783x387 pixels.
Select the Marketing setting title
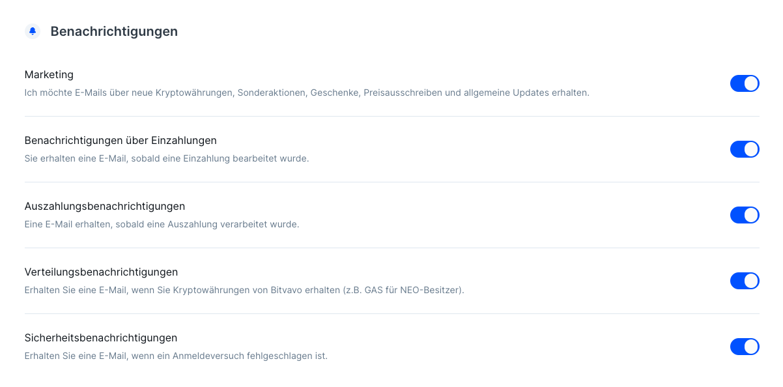(49, 75)
